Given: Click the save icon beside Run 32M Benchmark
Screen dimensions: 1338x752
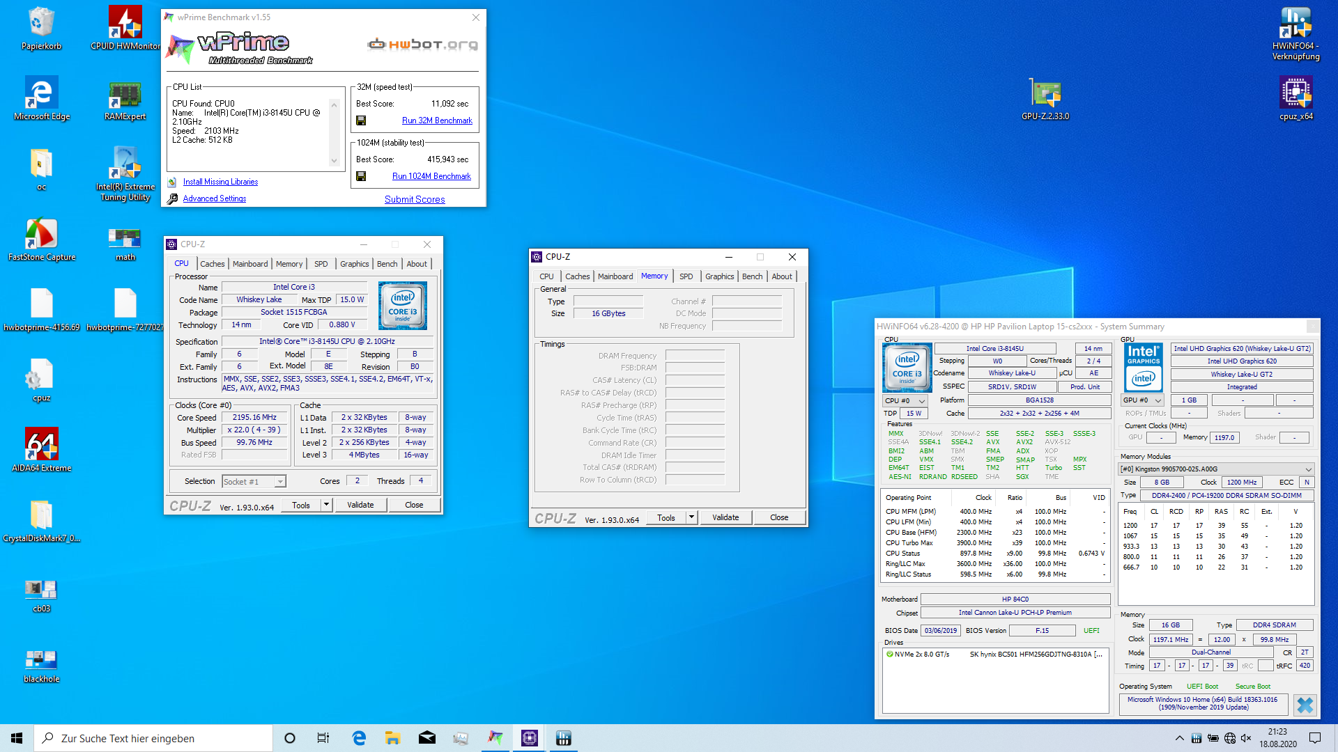Looking at the screenshot, I should (x=361, y=120).
